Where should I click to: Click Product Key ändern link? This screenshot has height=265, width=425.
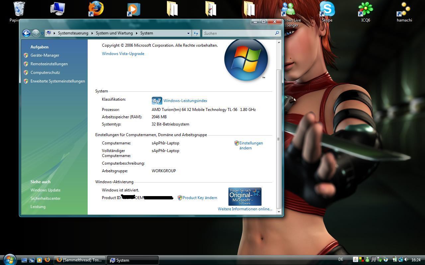point(200,198)
